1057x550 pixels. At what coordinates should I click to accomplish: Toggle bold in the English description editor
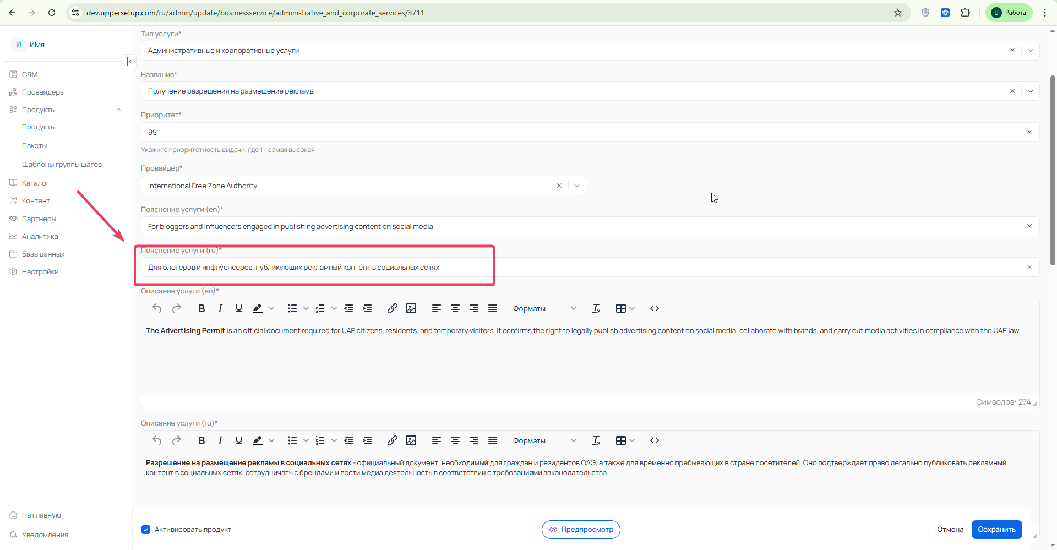coord(201,308)
